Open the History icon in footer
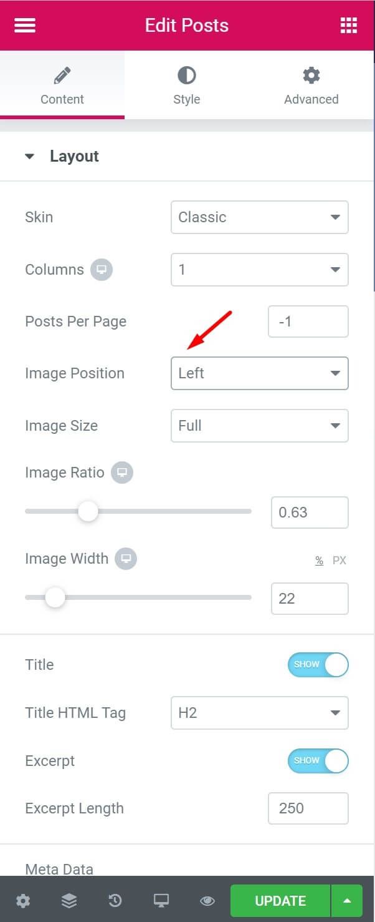375x922 pixels. coord(115,901)
